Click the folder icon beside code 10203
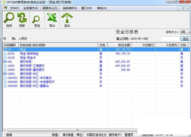The image size is (191, 137). pyautogui.click(x=5, y=74)
